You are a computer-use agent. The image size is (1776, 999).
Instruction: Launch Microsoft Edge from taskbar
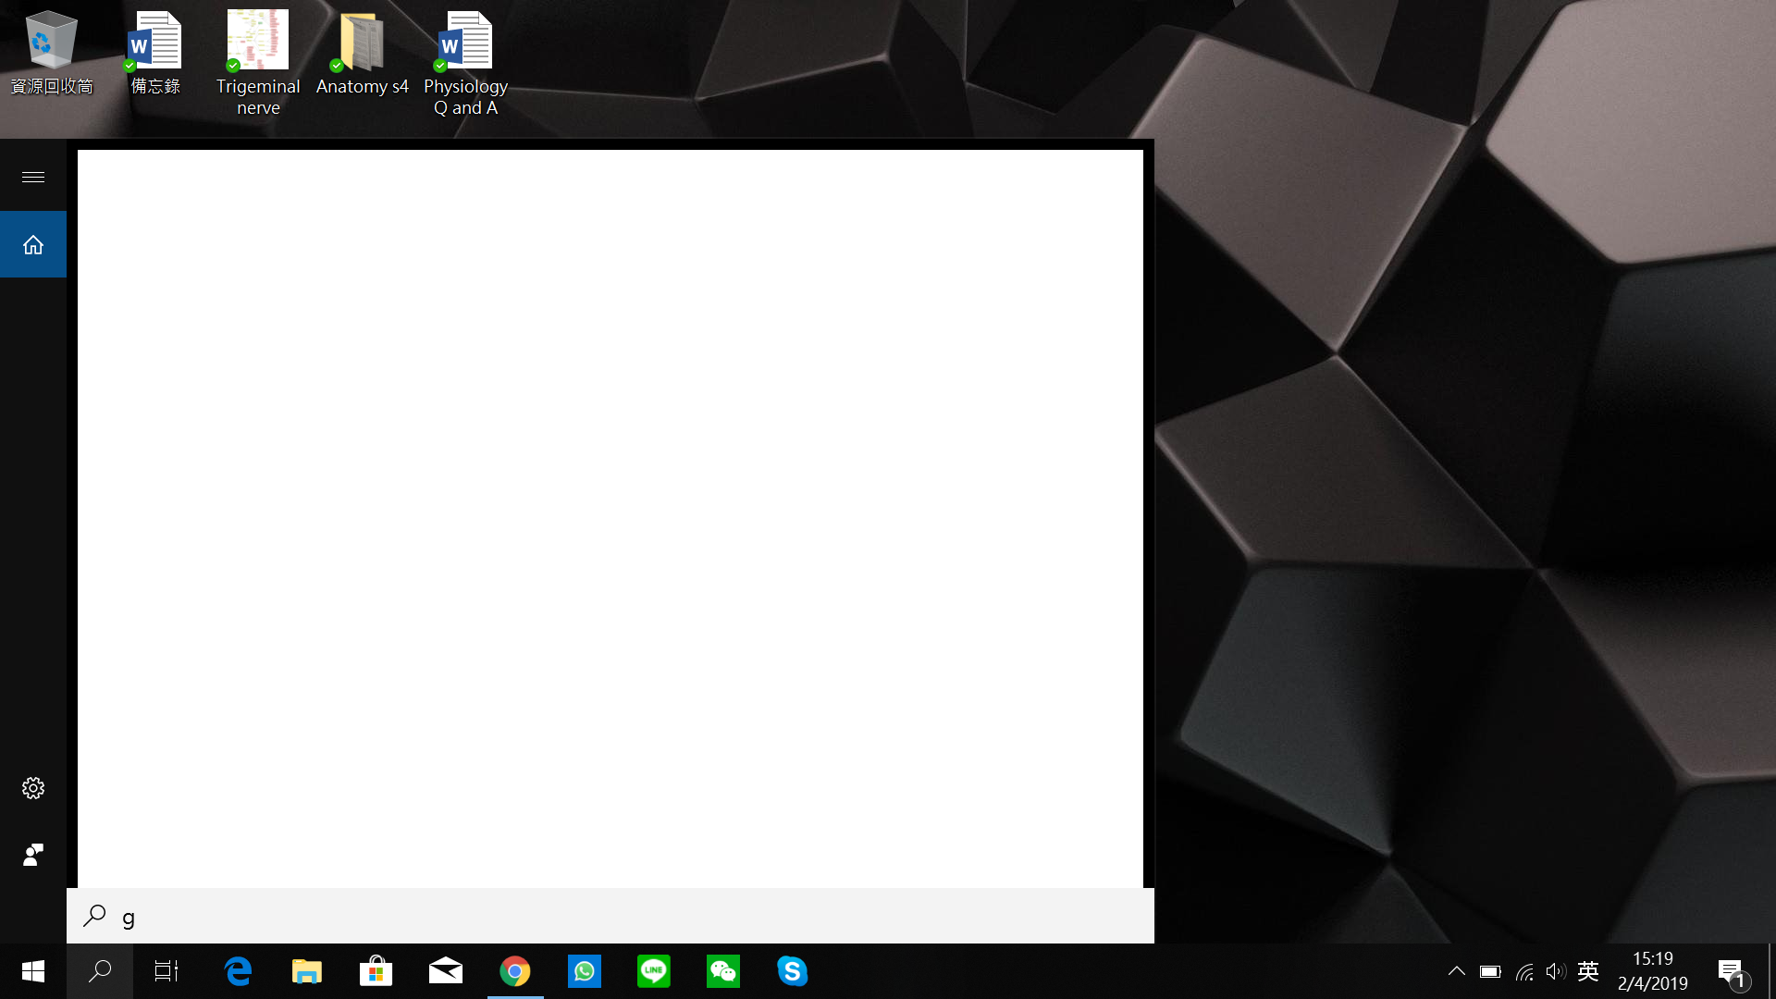point(238,971)
